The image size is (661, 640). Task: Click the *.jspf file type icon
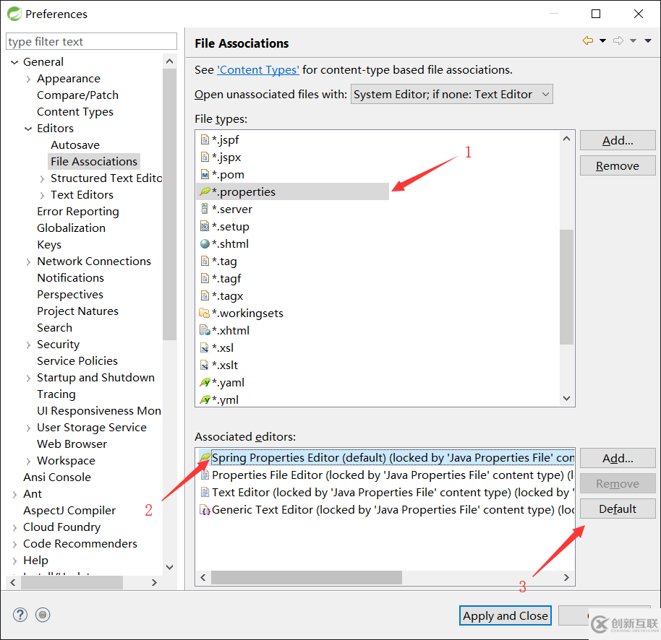[205, 140]
